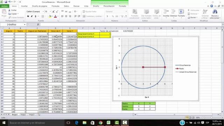Apply the yellow fill color
This screenshot has width=224, height=126.
50,16
